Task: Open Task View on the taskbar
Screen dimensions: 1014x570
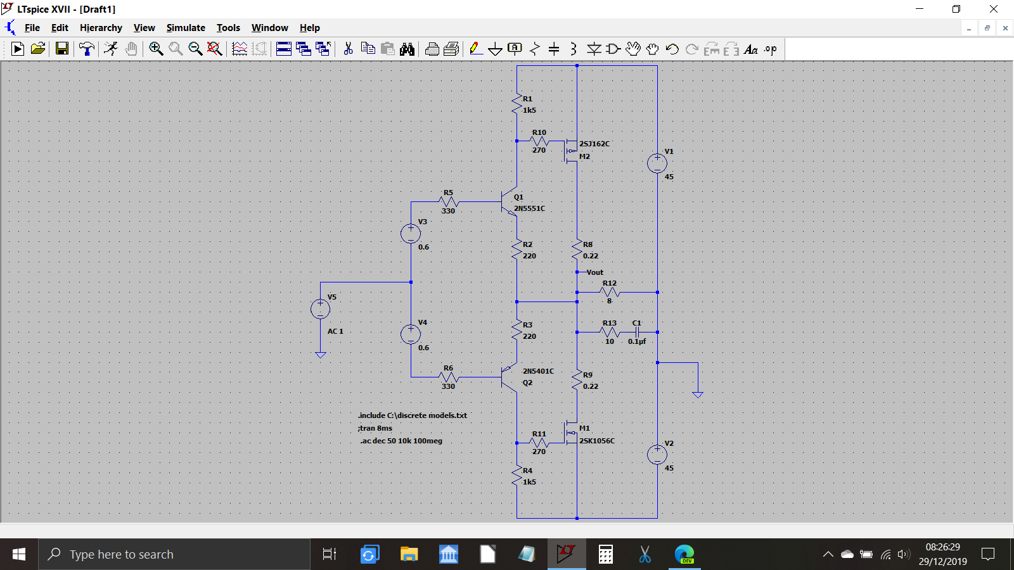Action: tap(330, 554)
